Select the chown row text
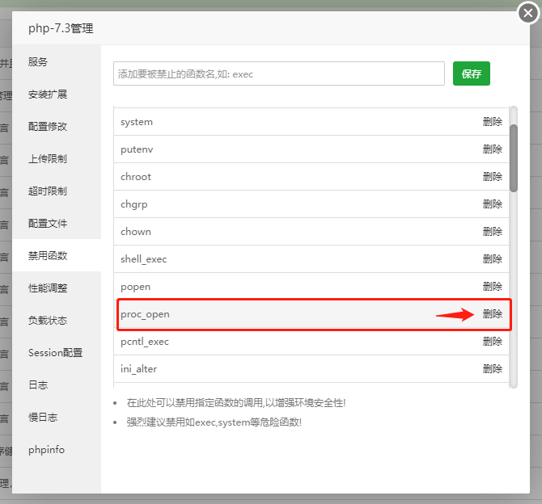The height and width of the screenshot is (504, 542). point(136,232)
